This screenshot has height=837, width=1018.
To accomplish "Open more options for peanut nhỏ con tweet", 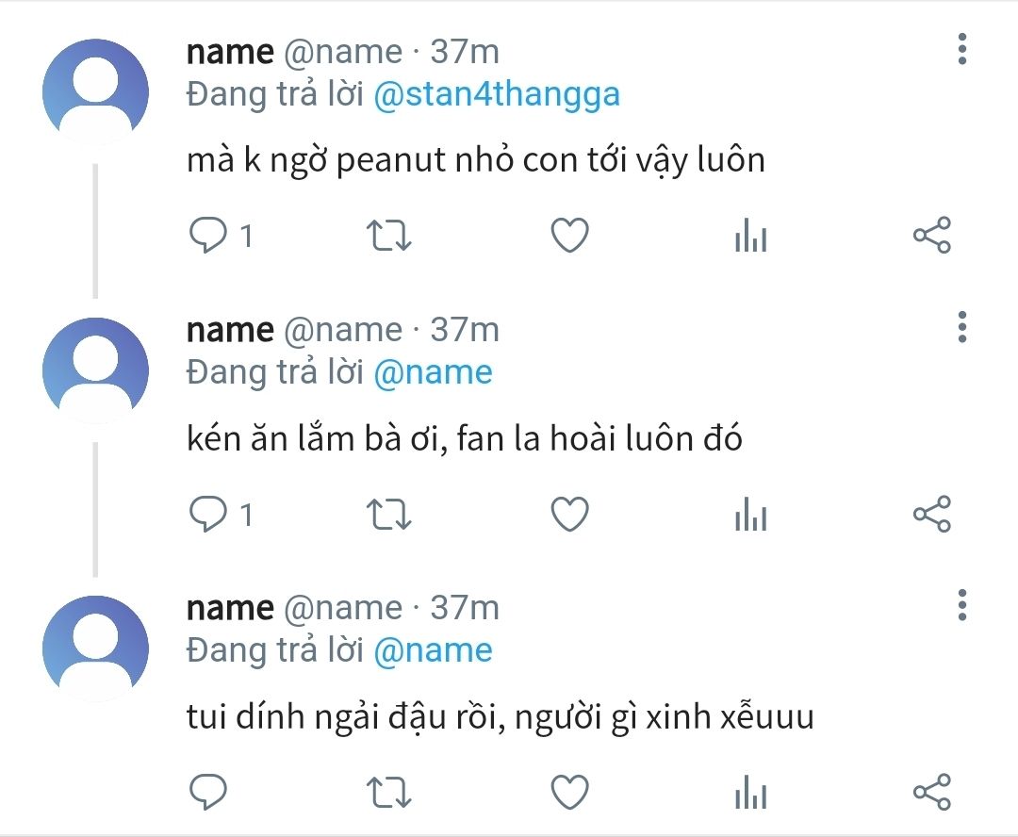I will pos(962,48).
